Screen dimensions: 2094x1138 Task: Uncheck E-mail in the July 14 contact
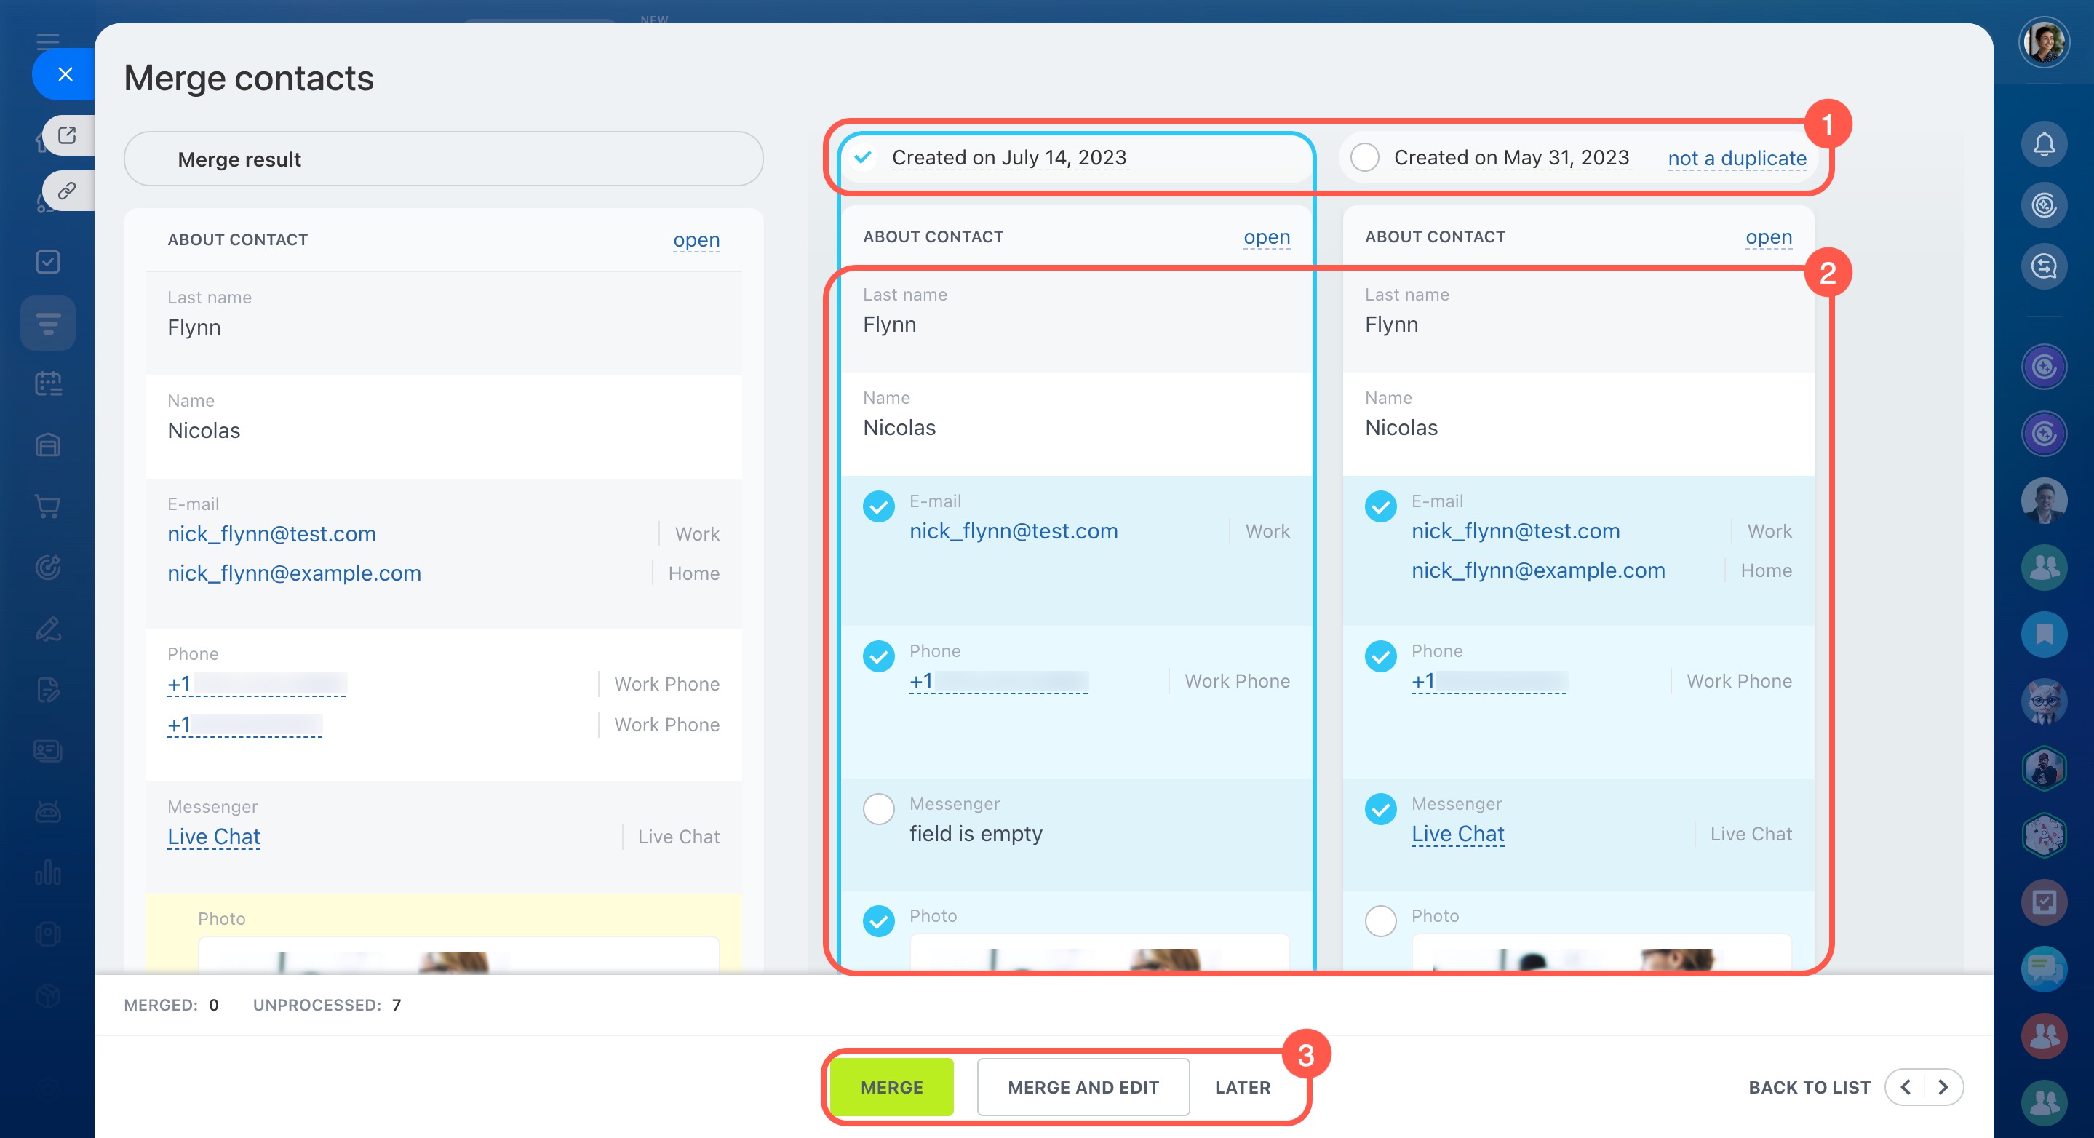tap(878, 506)
